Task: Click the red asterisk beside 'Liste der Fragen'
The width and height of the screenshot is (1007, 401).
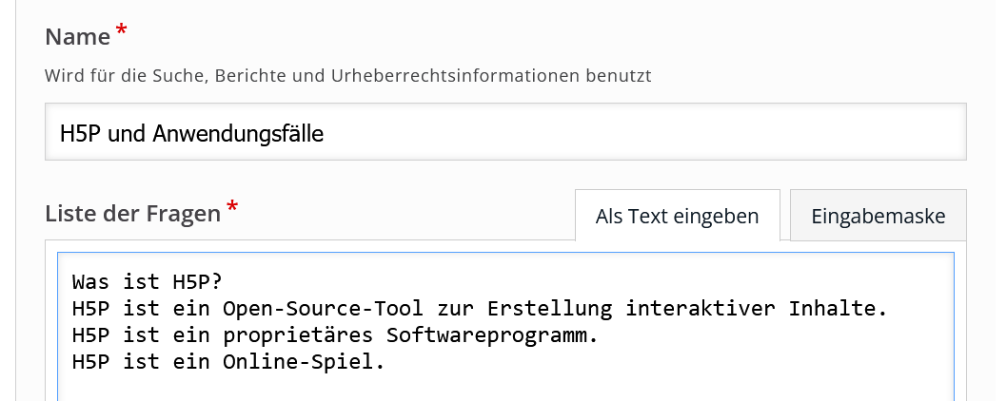Action: [x=232, y=208]
